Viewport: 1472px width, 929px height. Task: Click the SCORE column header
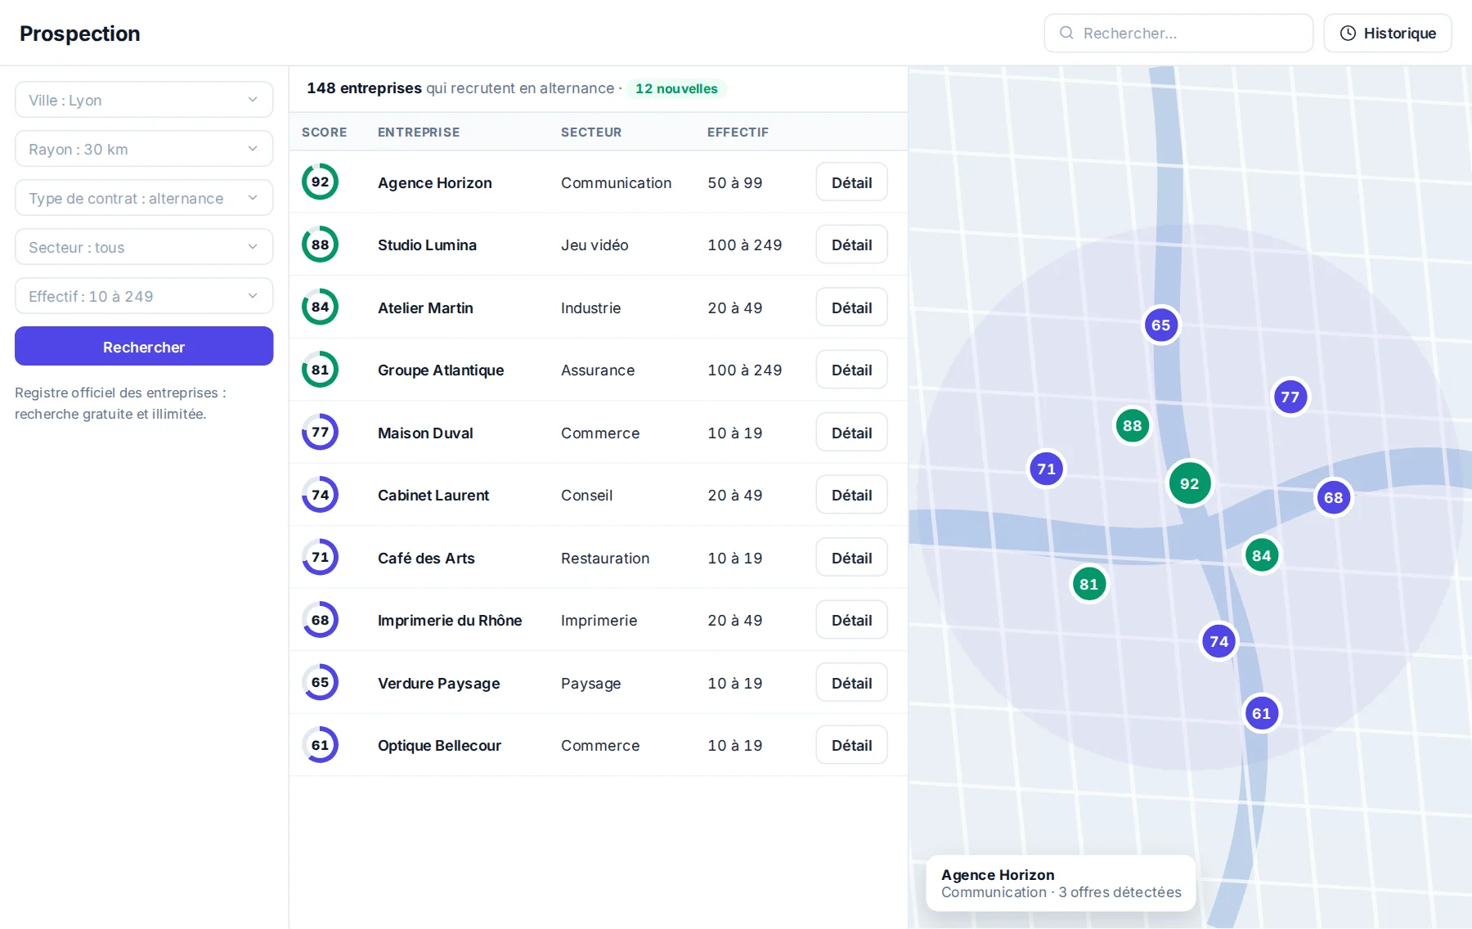tap(325, 132)
